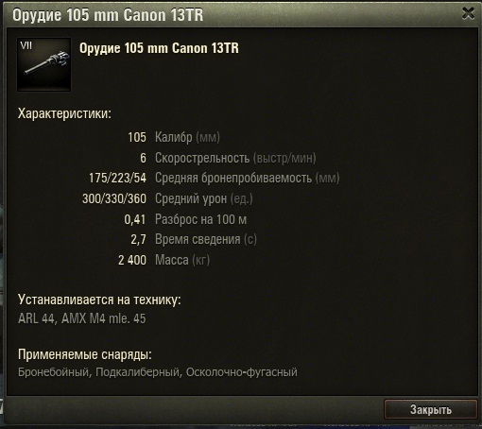Click the Скорострельность (выстр/мин) label

[235, 158]
